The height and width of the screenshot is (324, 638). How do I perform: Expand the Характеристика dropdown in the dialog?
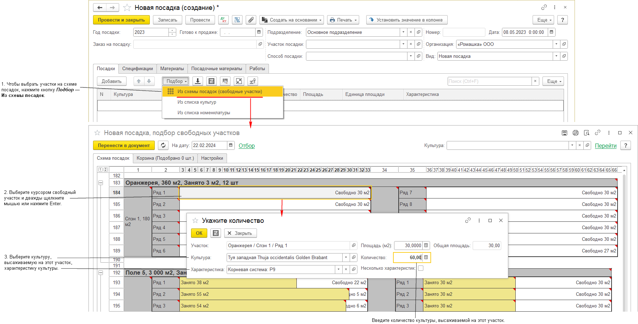pos(339,270)
